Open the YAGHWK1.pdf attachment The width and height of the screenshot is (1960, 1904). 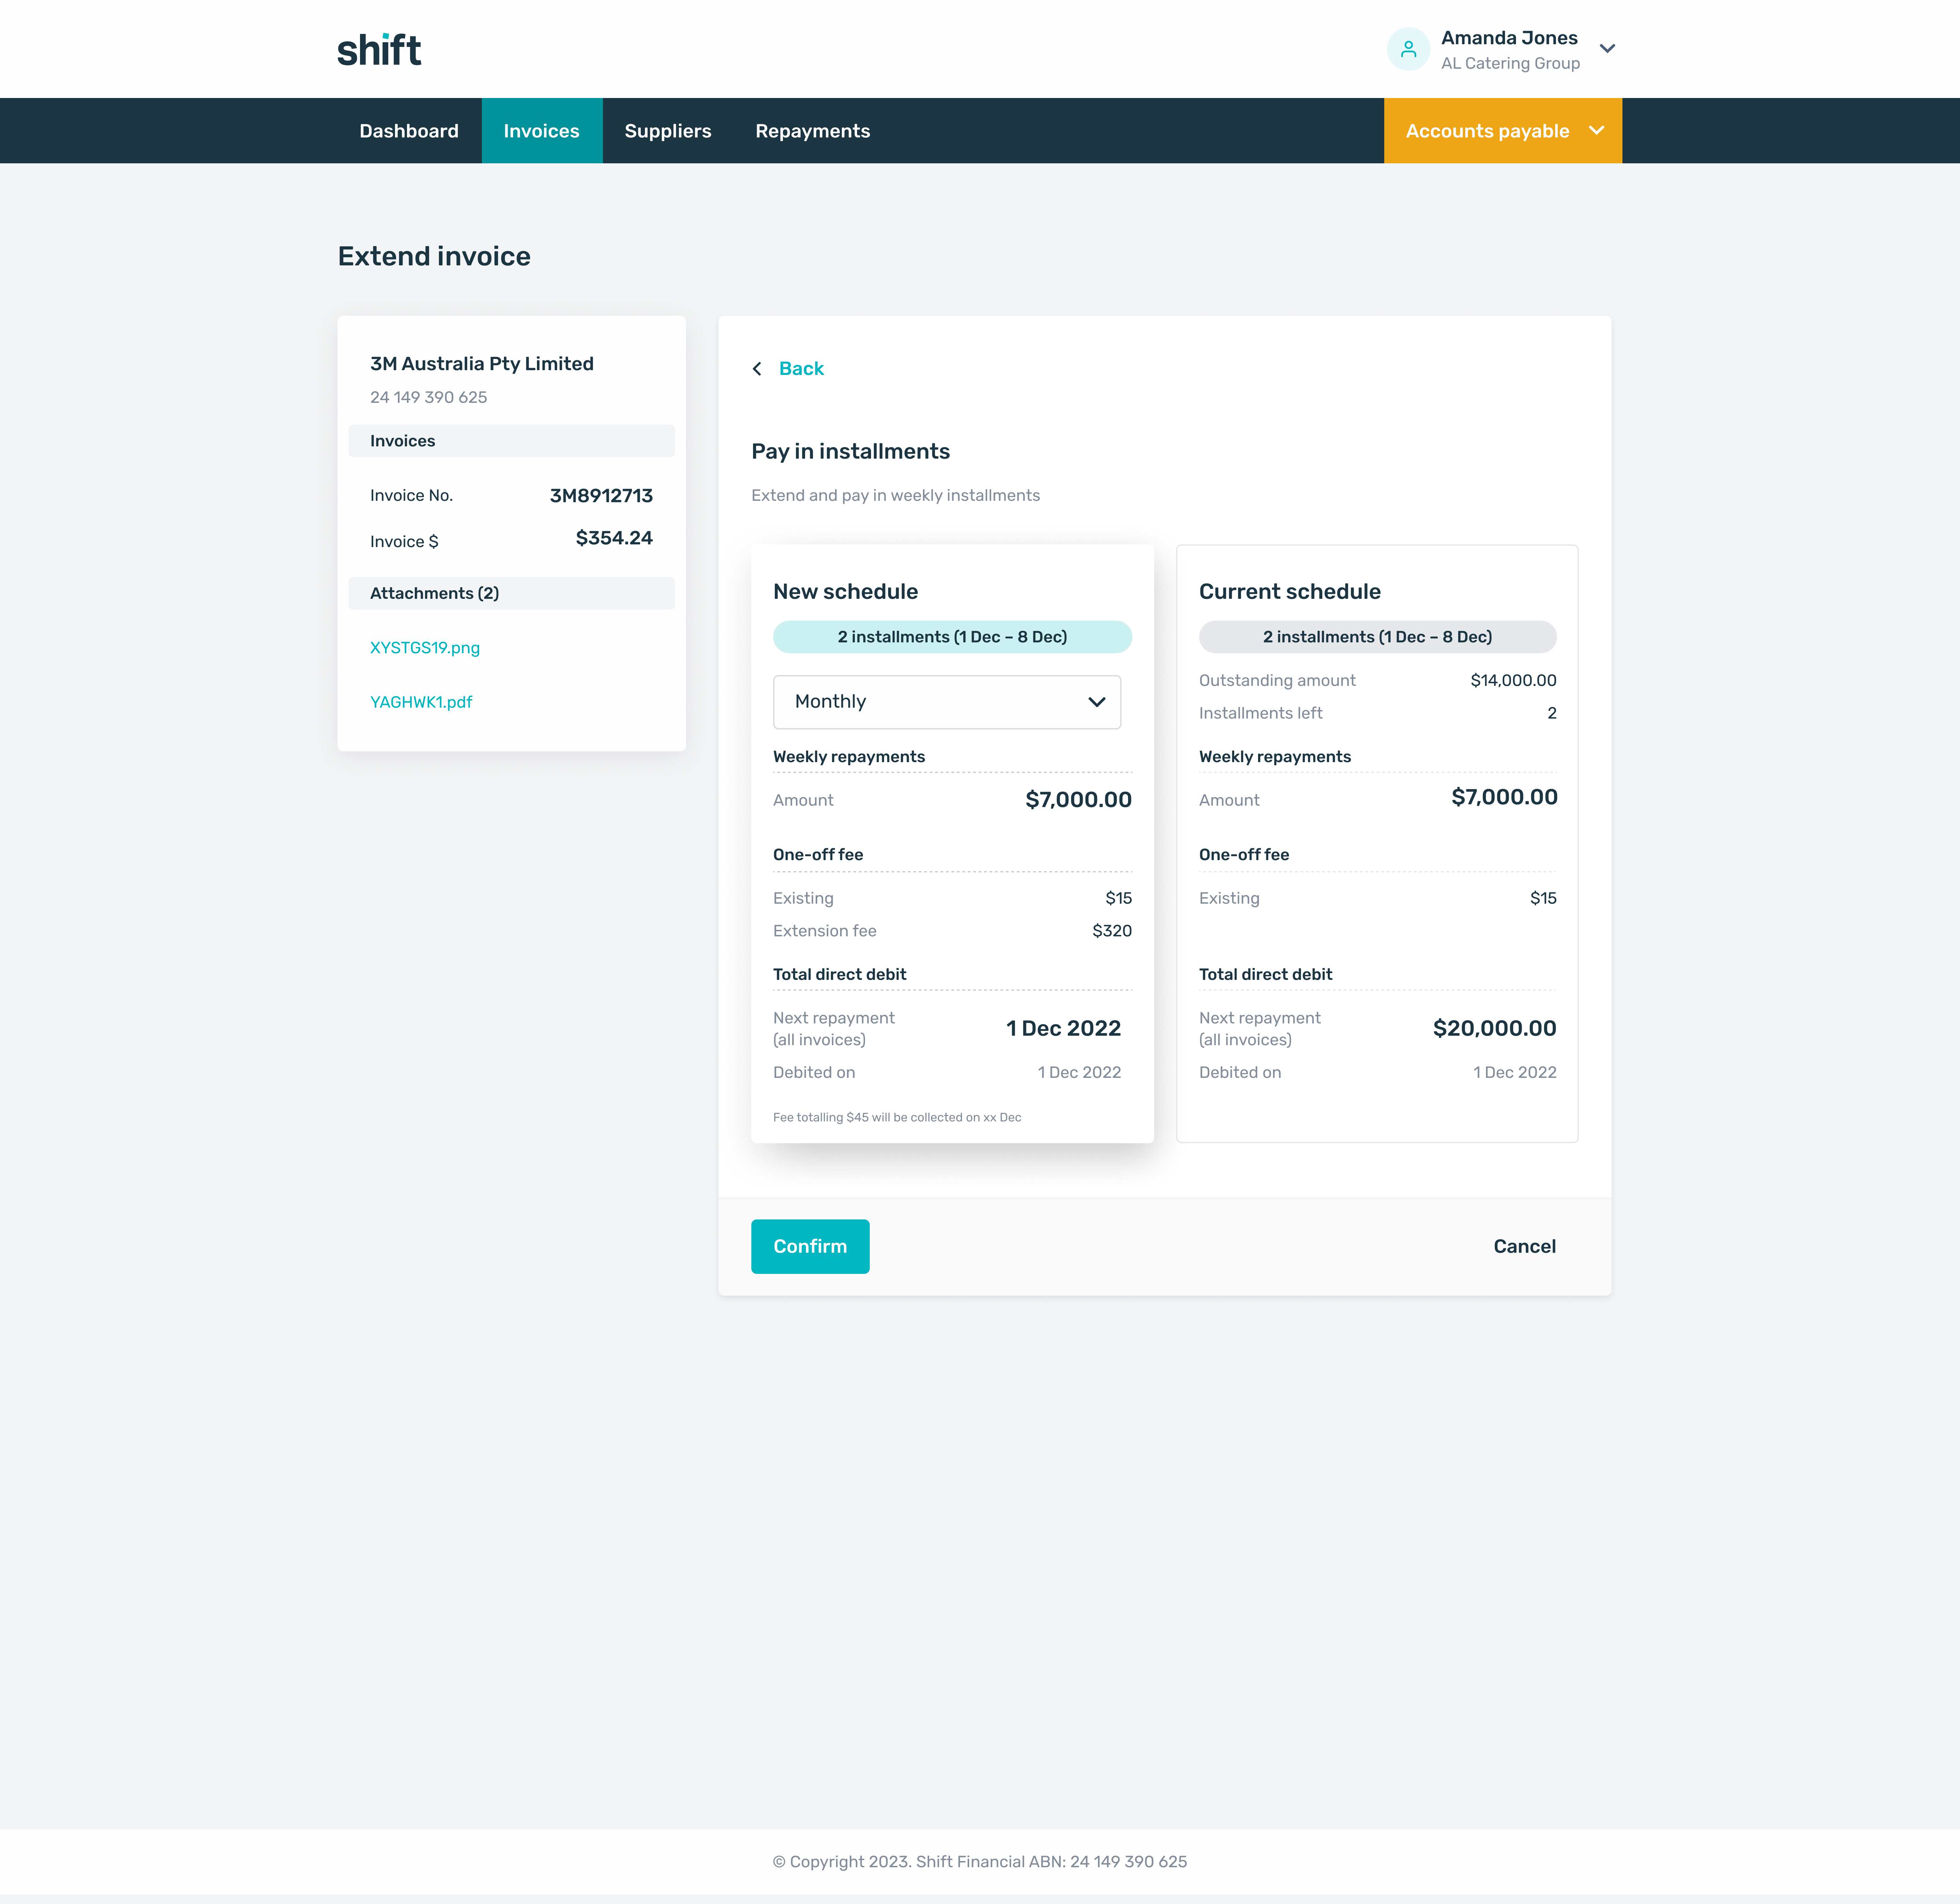tap(421, 702)
